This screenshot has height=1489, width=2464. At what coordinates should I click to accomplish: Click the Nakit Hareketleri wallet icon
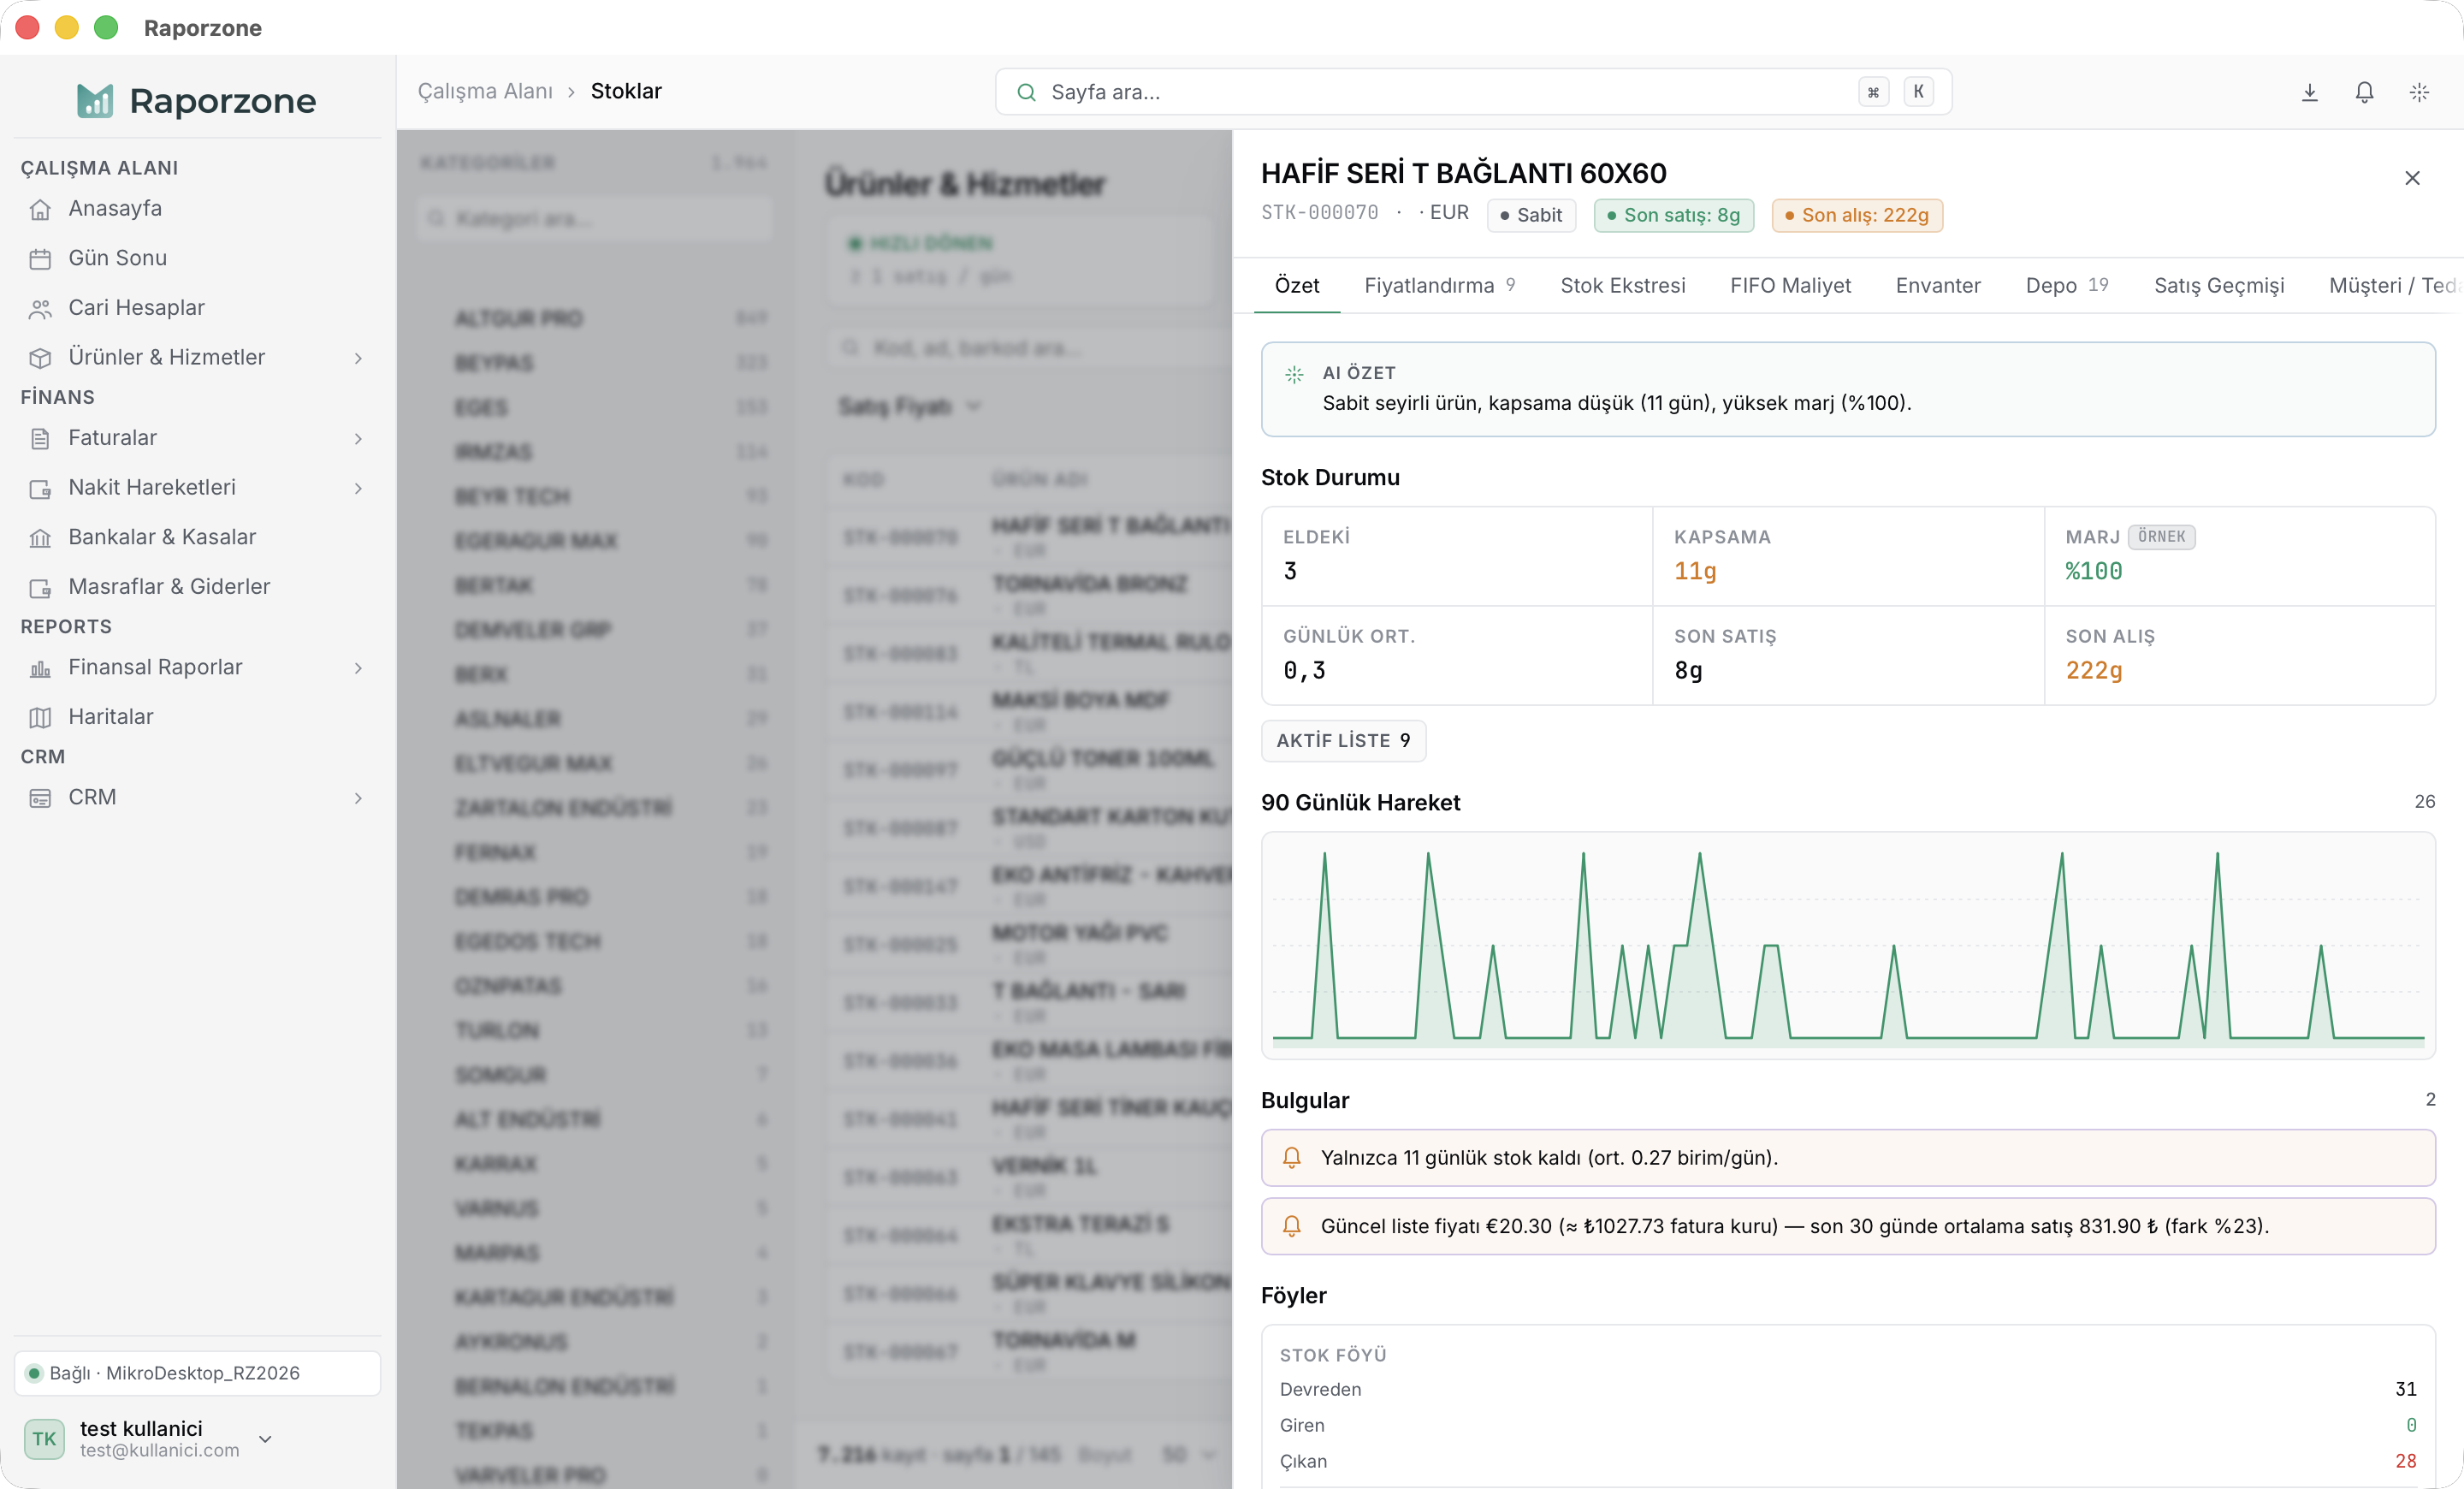click(40, 488)
